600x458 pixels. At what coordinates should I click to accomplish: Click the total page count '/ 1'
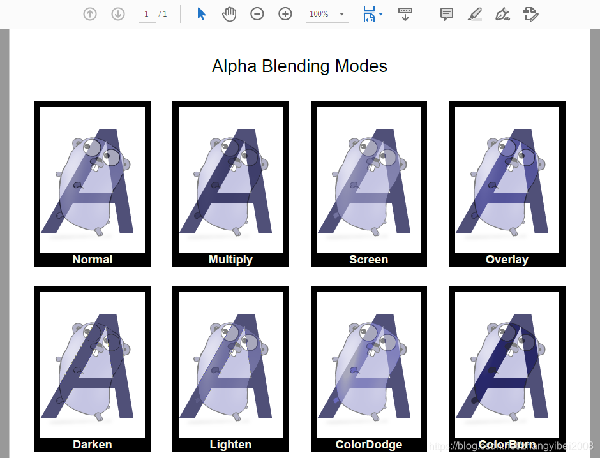point(163,14)
